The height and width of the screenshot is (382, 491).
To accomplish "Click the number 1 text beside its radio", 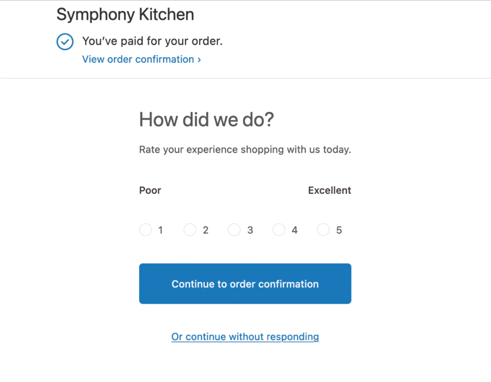I will point(160,230).
